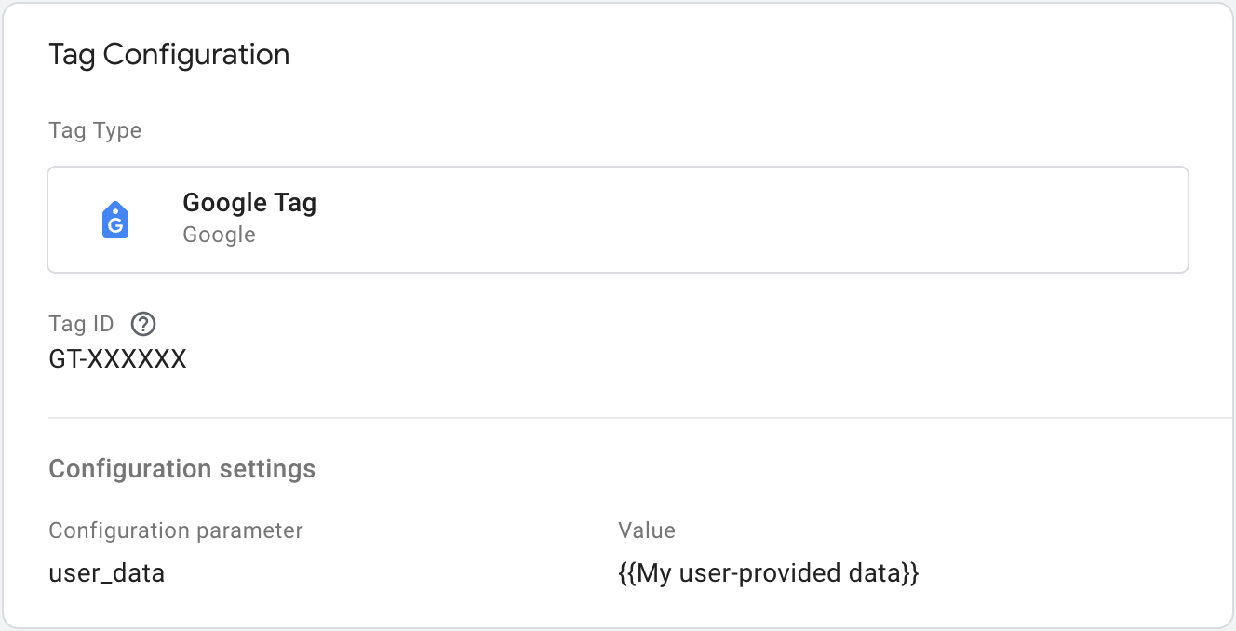Screen dimensions: 1236x631
Task: Click the blue G tag badge
Action: pyautogui.click(x=115, y=219)
